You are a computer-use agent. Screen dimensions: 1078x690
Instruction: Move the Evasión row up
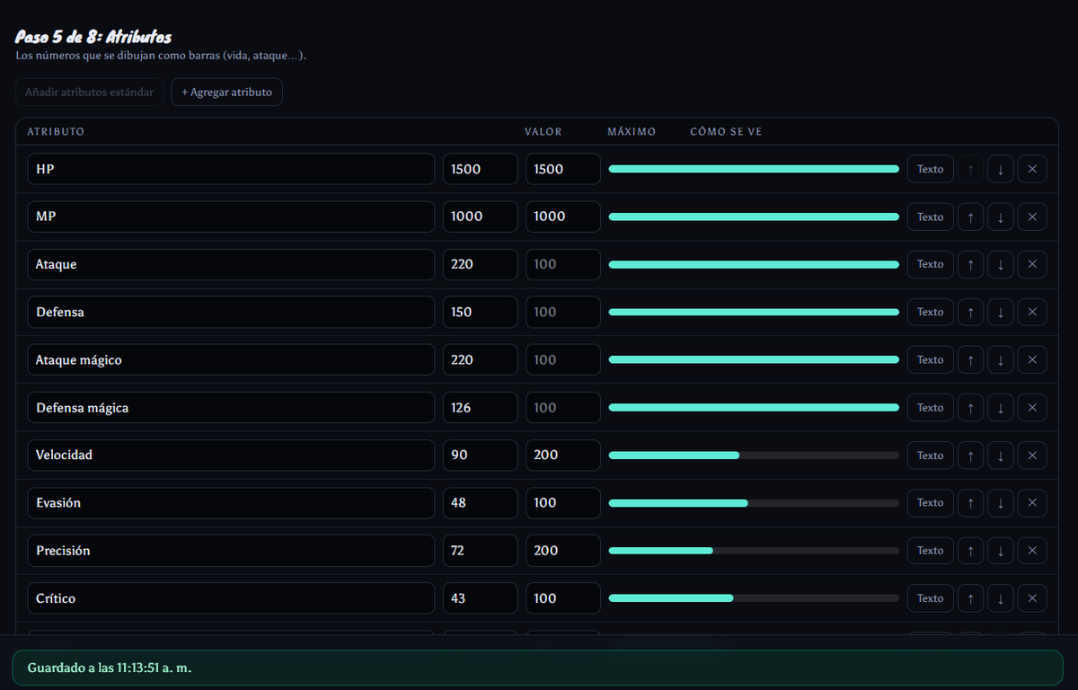pyautogui.click(x=970, y=503)
